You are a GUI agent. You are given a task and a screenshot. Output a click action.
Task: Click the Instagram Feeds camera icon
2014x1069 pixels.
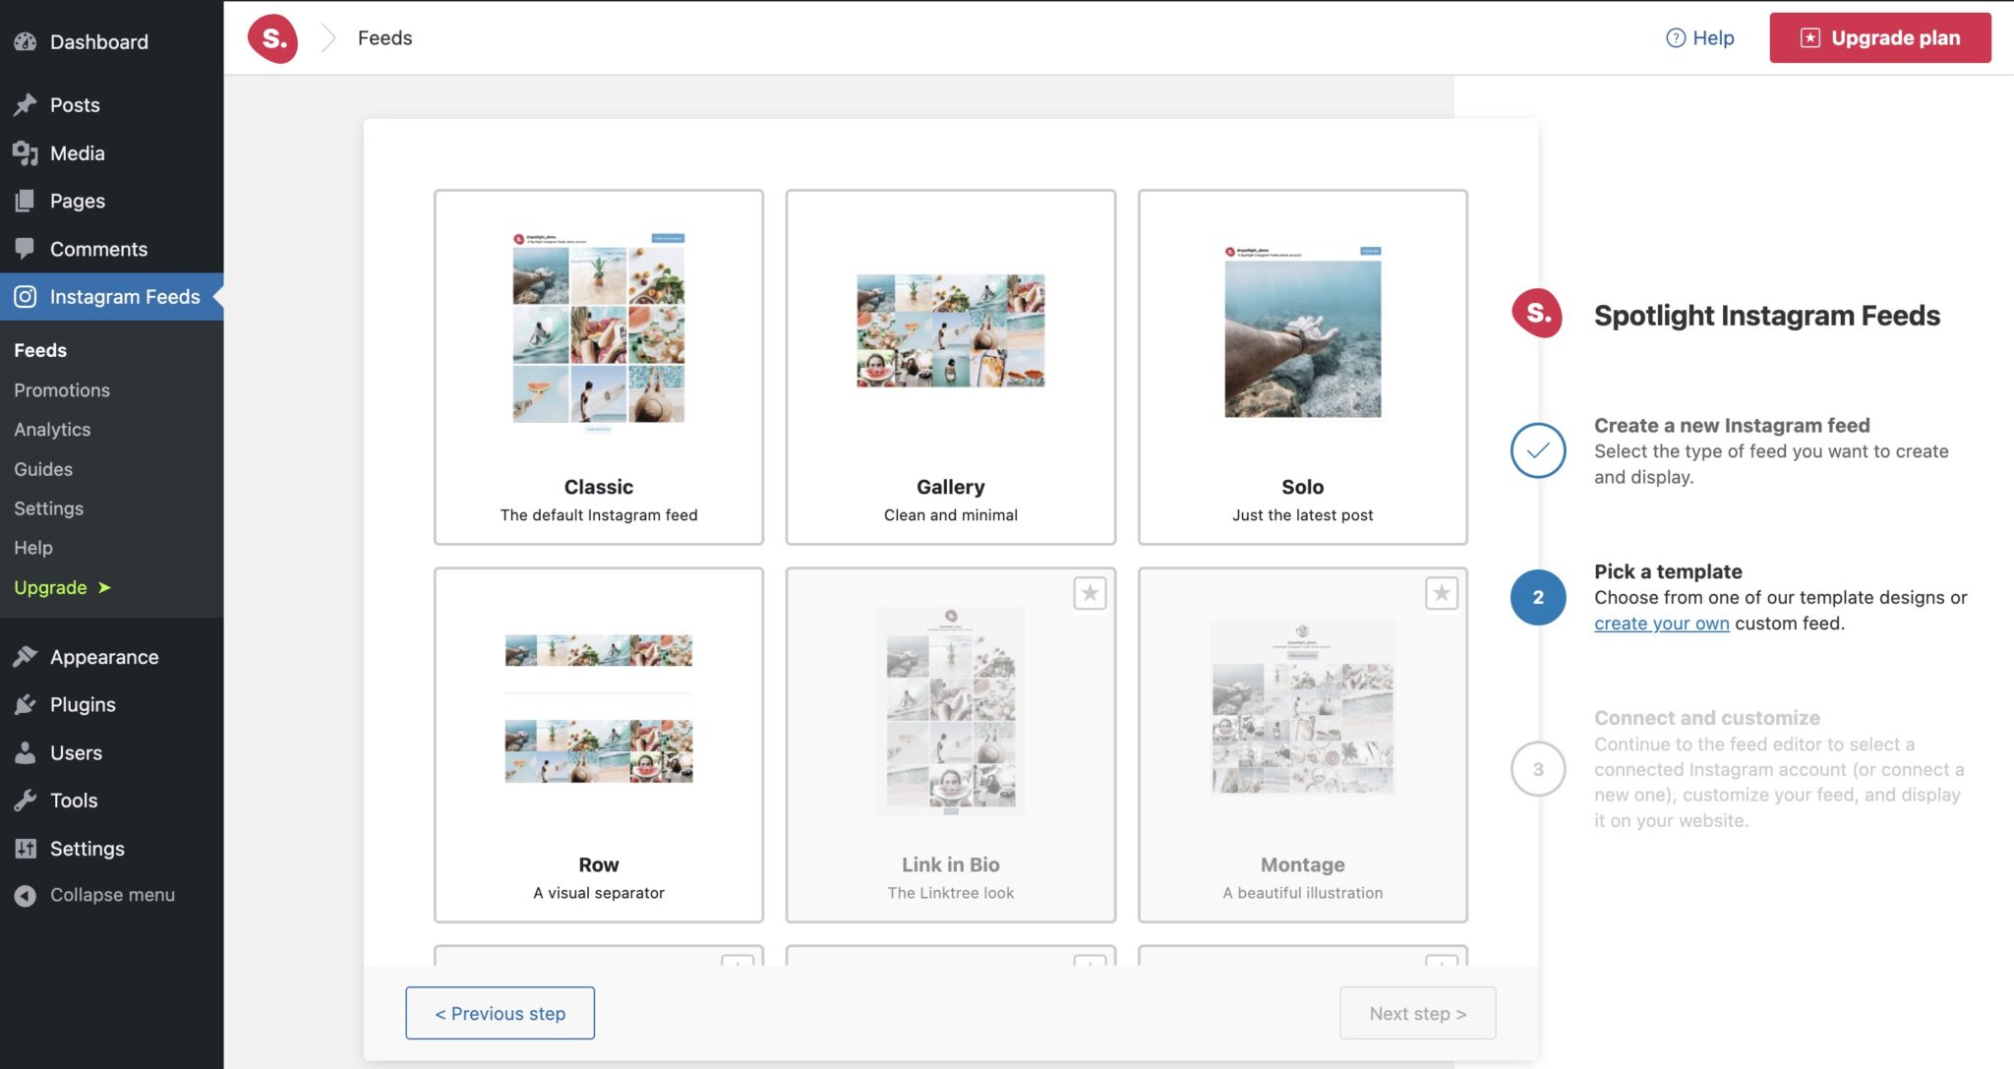[26, 296]
